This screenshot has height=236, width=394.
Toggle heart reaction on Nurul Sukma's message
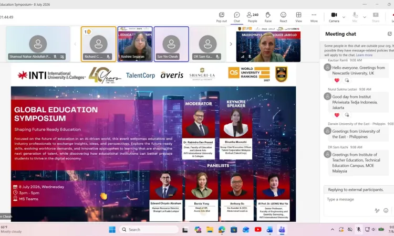(x=337, y=115)
